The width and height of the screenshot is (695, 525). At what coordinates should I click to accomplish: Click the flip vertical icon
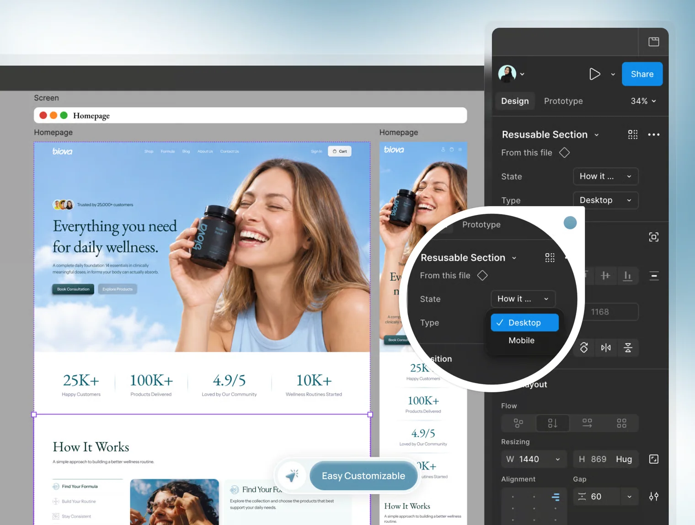628,348
